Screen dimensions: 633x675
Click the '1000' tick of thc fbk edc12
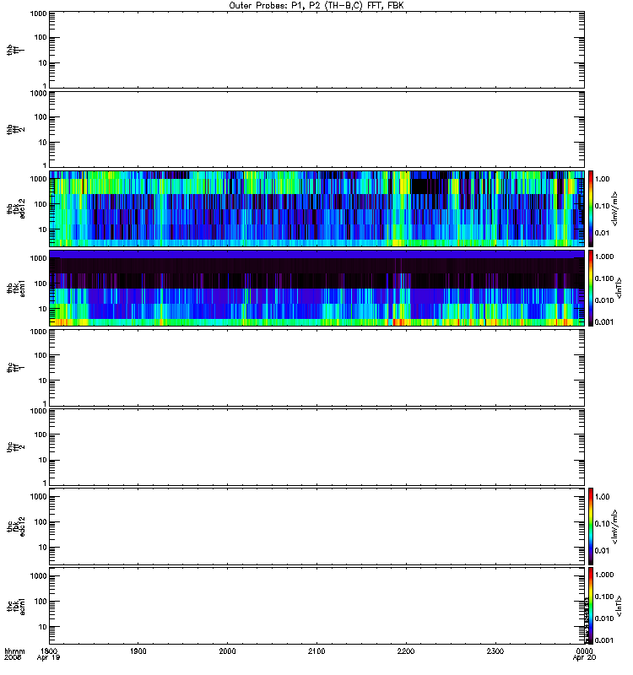38,496
